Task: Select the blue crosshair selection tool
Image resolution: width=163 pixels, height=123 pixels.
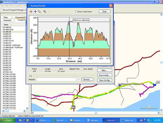Action: (35, 11)
